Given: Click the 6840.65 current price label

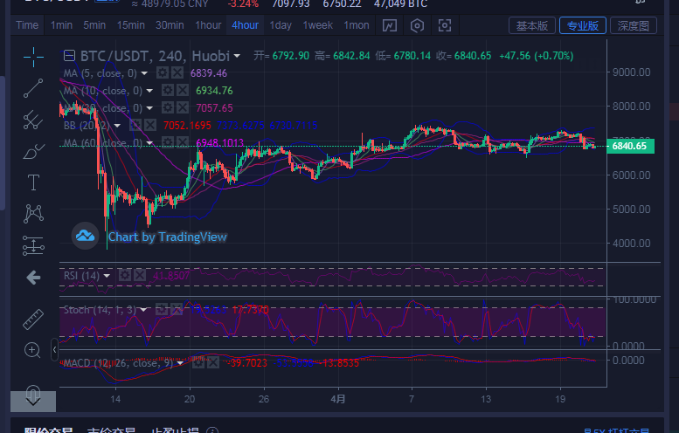Looking at the screenshot, I should (x=631, y=146).
